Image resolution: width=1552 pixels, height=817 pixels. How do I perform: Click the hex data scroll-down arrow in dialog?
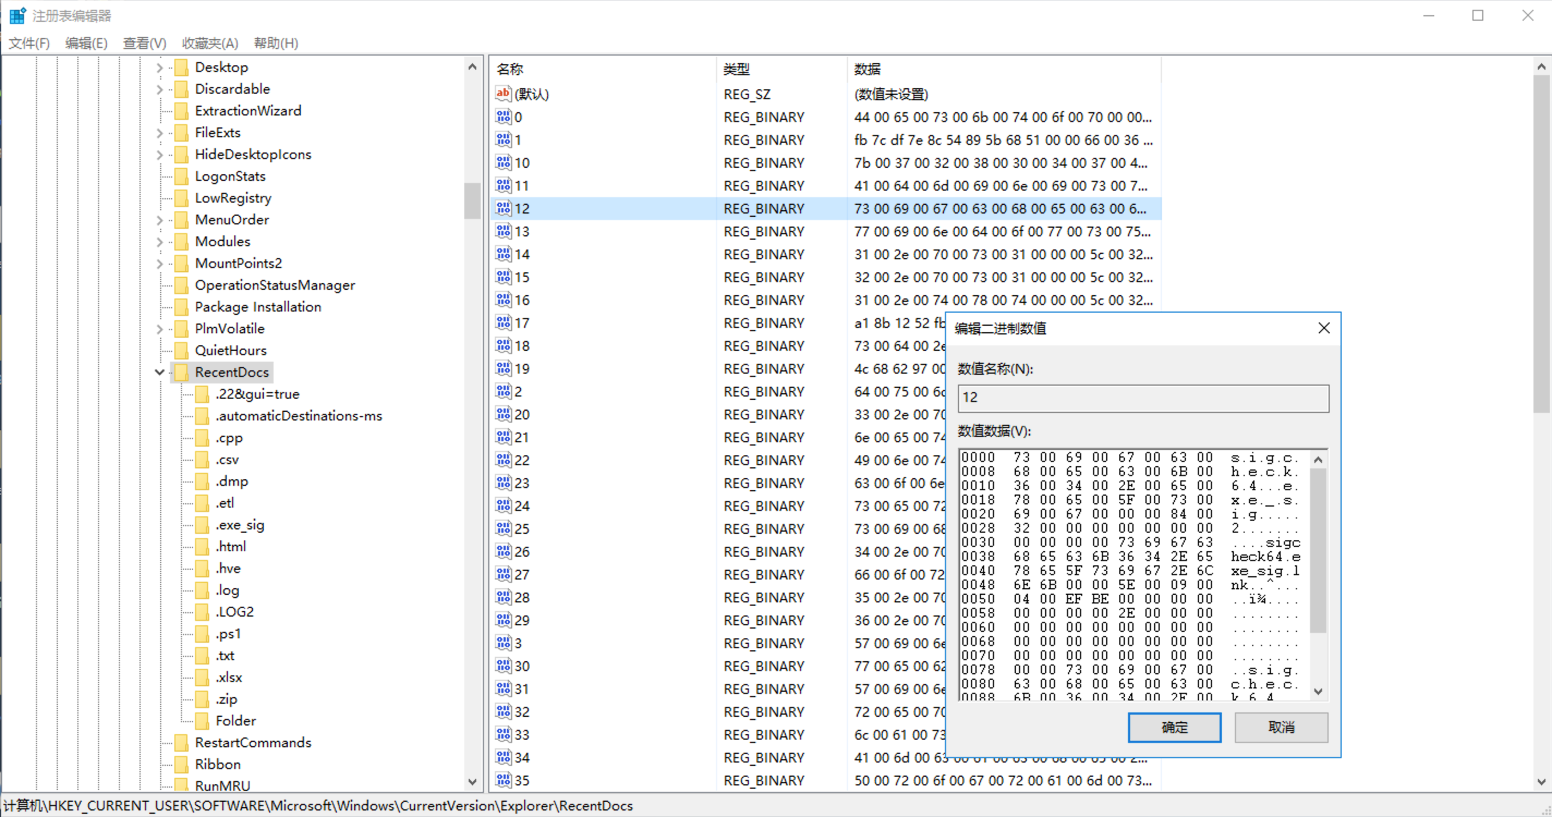pyautogui.click(x=1318, y=691)
